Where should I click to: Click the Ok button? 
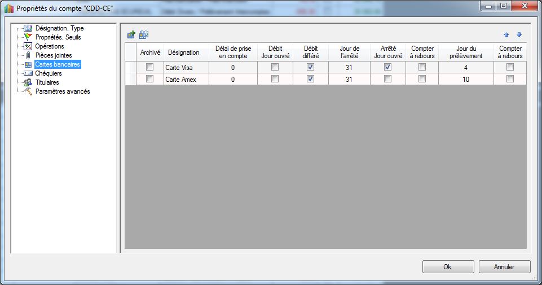click(448, 267)
